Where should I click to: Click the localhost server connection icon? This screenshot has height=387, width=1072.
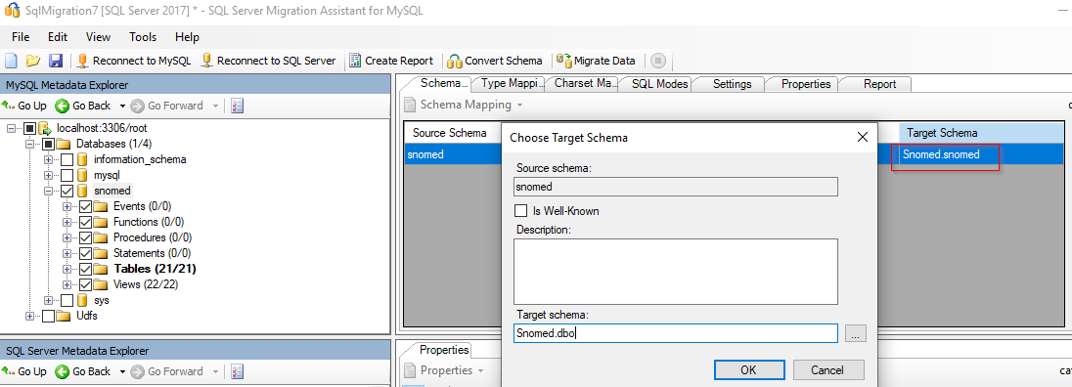coord(45,128)
